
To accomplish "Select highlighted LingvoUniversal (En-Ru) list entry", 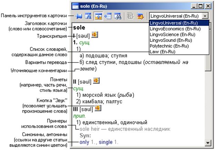I will [179, 23].
